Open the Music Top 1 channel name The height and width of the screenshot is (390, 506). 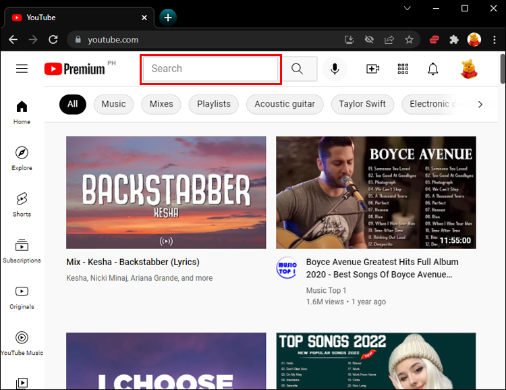327,291
